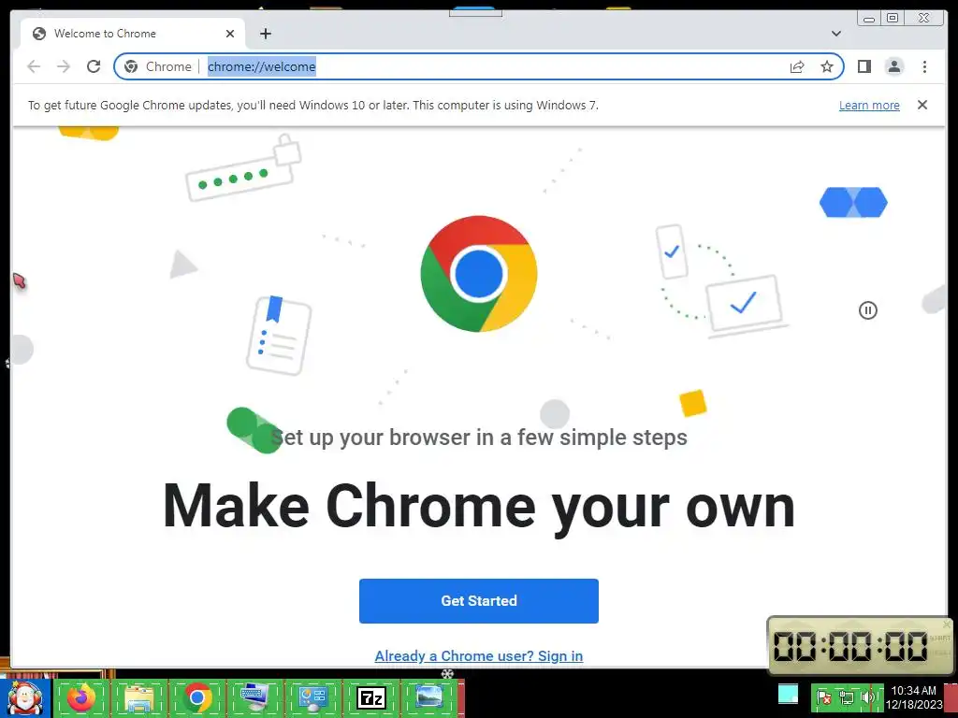Open the side panel icon

coord(864,66)
